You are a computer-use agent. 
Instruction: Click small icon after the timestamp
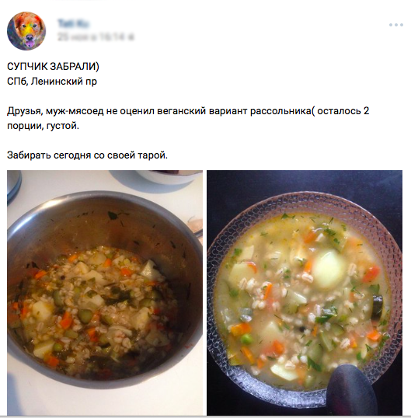(x=131, y=37)
